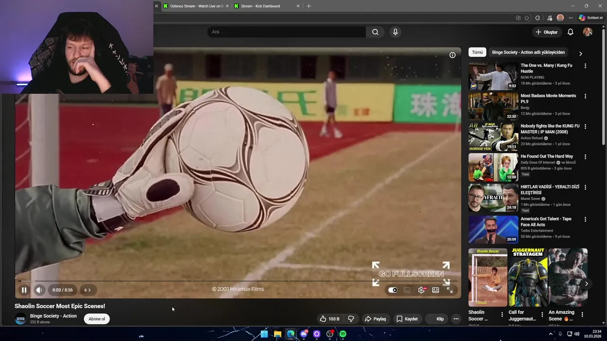Switch to theater mode view
Screen dimensions: 607x341
[x=435, y=290]
